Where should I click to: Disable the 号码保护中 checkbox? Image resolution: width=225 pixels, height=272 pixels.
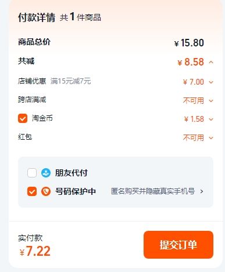tap(32, 191)
